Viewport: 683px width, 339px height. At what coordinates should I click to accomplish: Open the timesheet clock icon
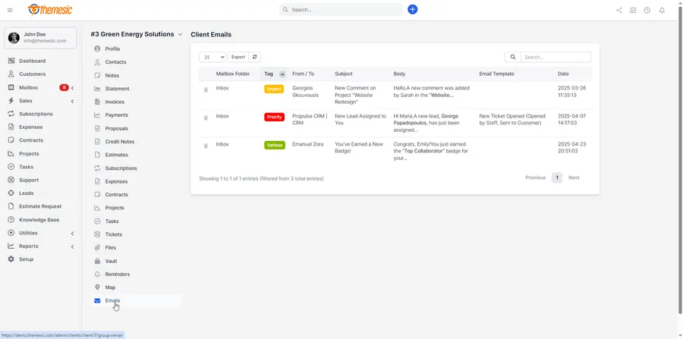pyautogui.click(x=647, y=11)
